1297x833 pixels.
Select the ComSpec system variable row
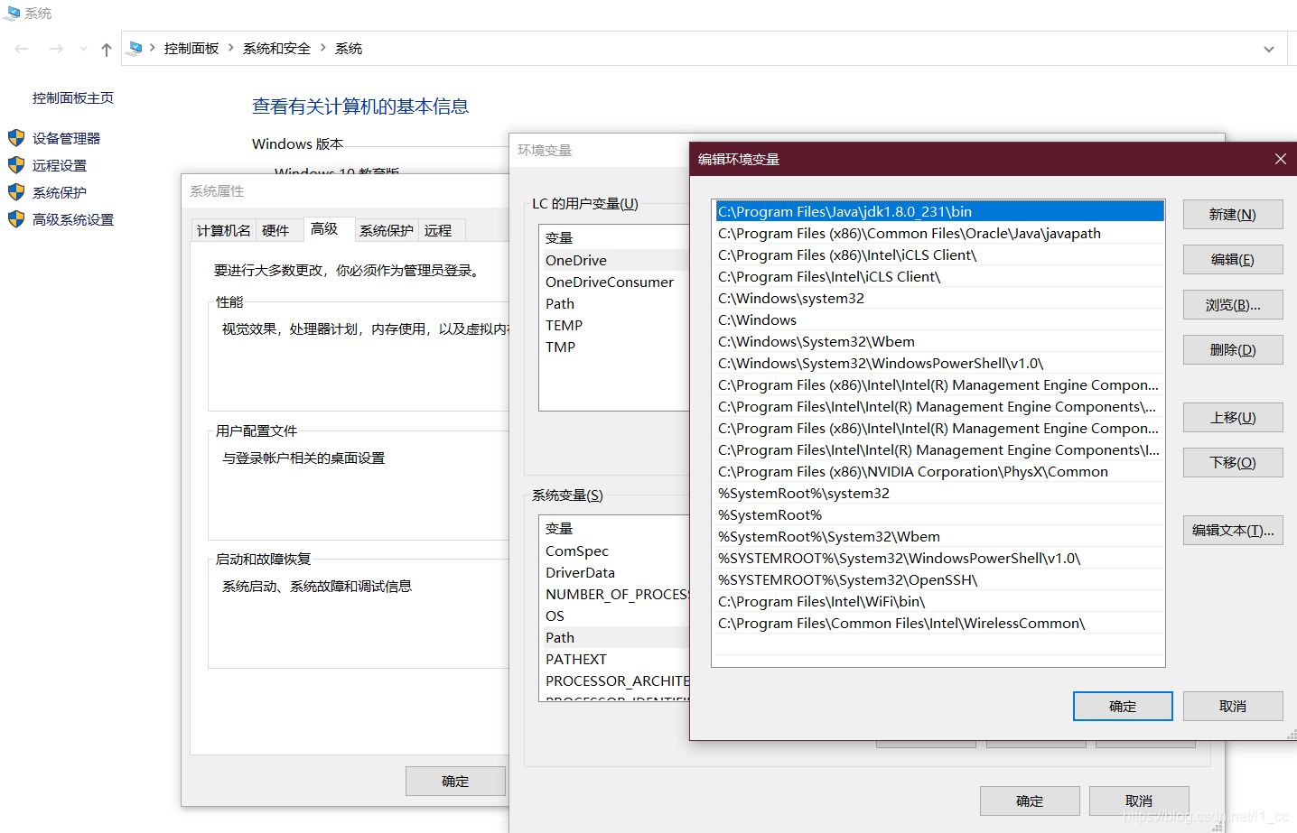pyautogui.click(x=614, y=551)
